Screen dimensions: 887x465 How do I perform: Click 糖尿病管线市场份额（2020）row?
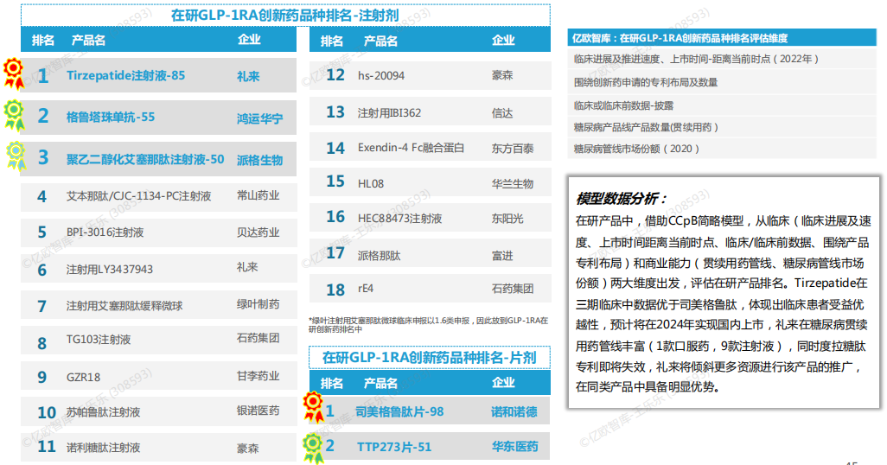722,149
